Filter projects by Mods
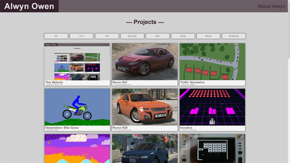 coord(208,36)
